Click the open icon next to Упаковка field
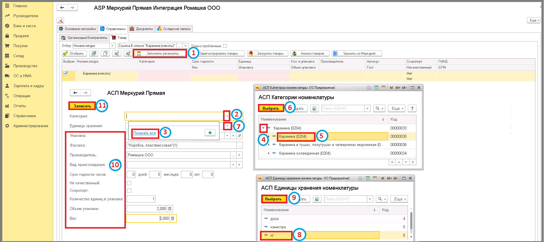This screenshot has height=242, width=544. click(x=239, y=136)
